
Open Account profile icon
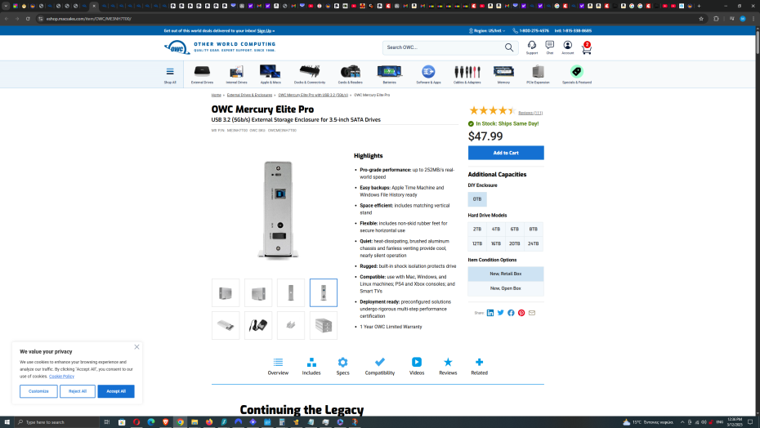(568, 47)
